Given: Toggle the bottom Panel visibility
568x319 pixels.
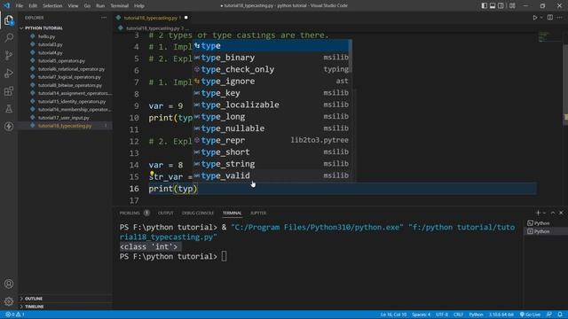Looking at the screenshot, I should (x=493, y=6).
